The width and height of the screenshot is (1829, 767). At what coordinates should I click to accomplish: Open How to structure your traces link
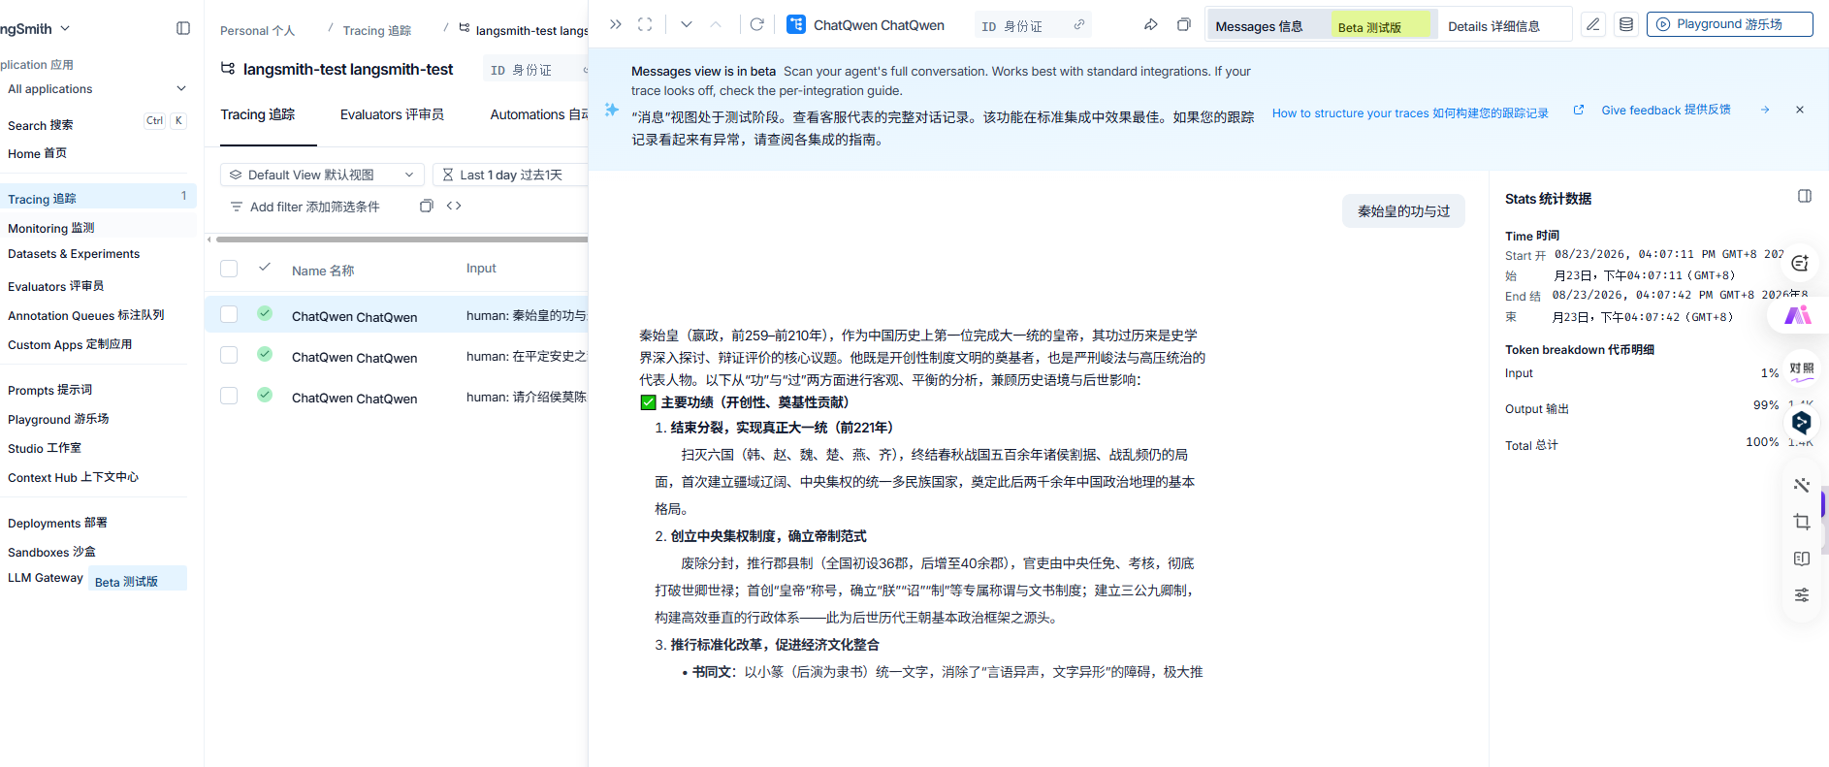1410,113
